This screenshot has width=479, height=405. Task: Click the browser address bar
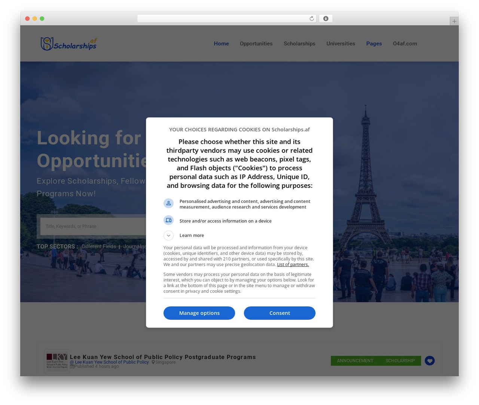[226, 19]
